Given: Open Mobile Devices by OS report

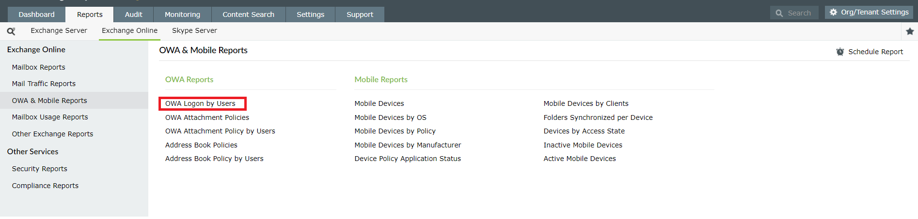Looking at the screenshot, I should 390,117.
